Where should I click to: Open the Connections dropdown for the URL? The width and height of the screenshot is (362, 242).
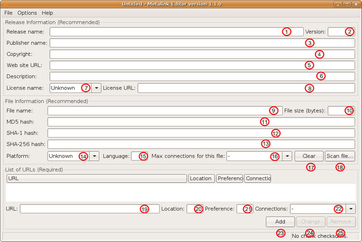click(351, 209)
